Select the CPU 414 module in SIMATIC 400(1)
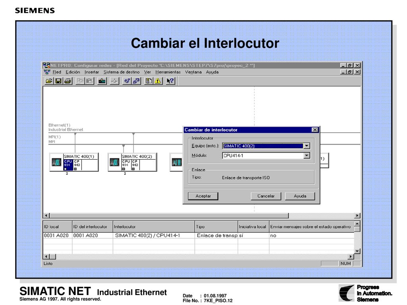This screenshot has width=407, height=305. 68,165
